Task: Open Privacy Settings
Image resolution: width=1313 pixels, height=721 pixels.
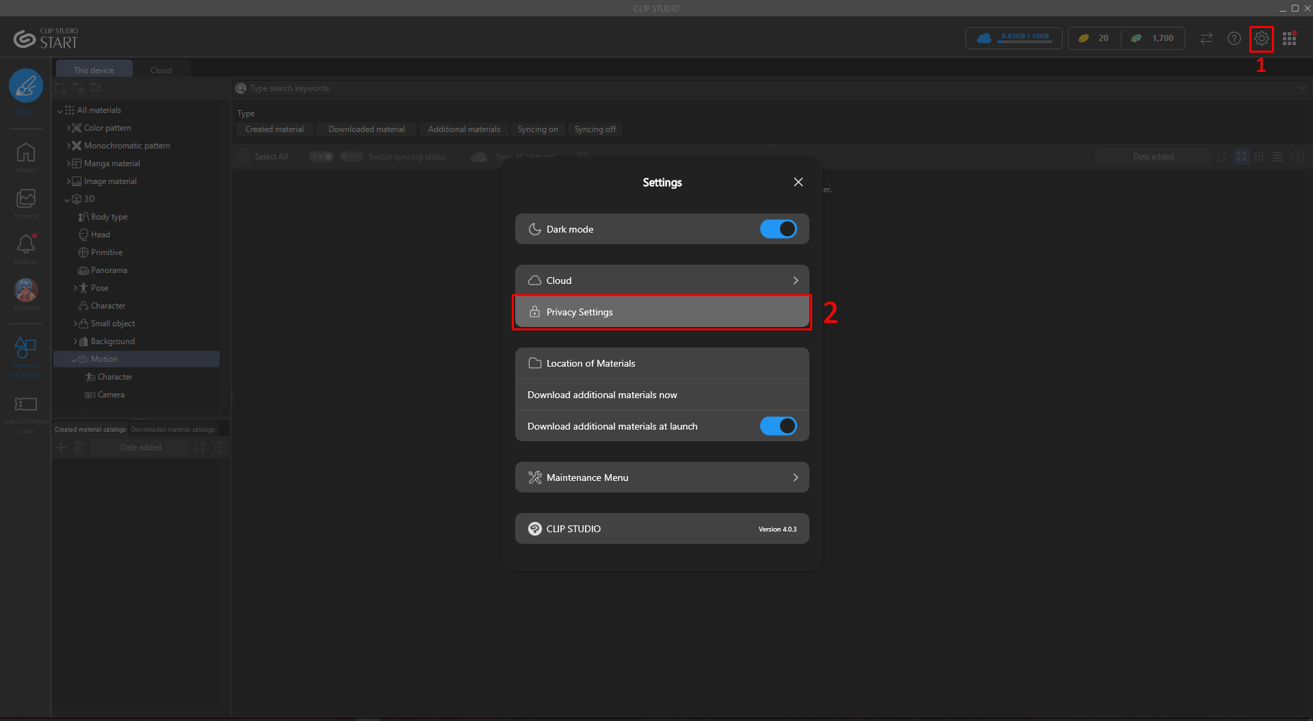Action: point(662,312)
